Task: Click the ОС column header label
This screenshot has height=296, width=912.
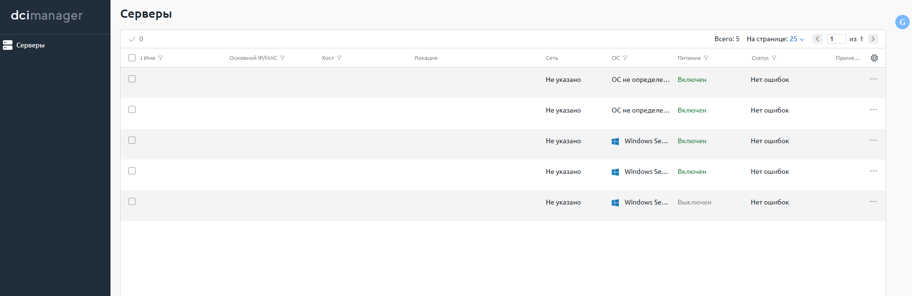Action: tap(616, 58)
